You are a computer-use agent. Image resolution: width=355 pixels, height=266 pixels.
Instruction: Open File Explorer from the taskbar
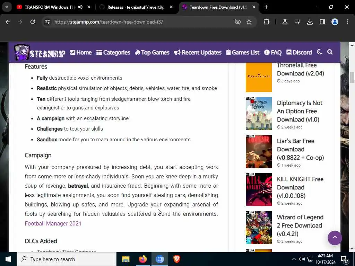click(x=125, y=259)
